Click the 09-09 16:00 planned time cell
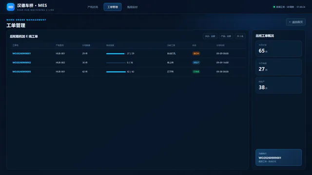Image resolution: width=312 pixels, height=175 pixels. pos(222,63)
